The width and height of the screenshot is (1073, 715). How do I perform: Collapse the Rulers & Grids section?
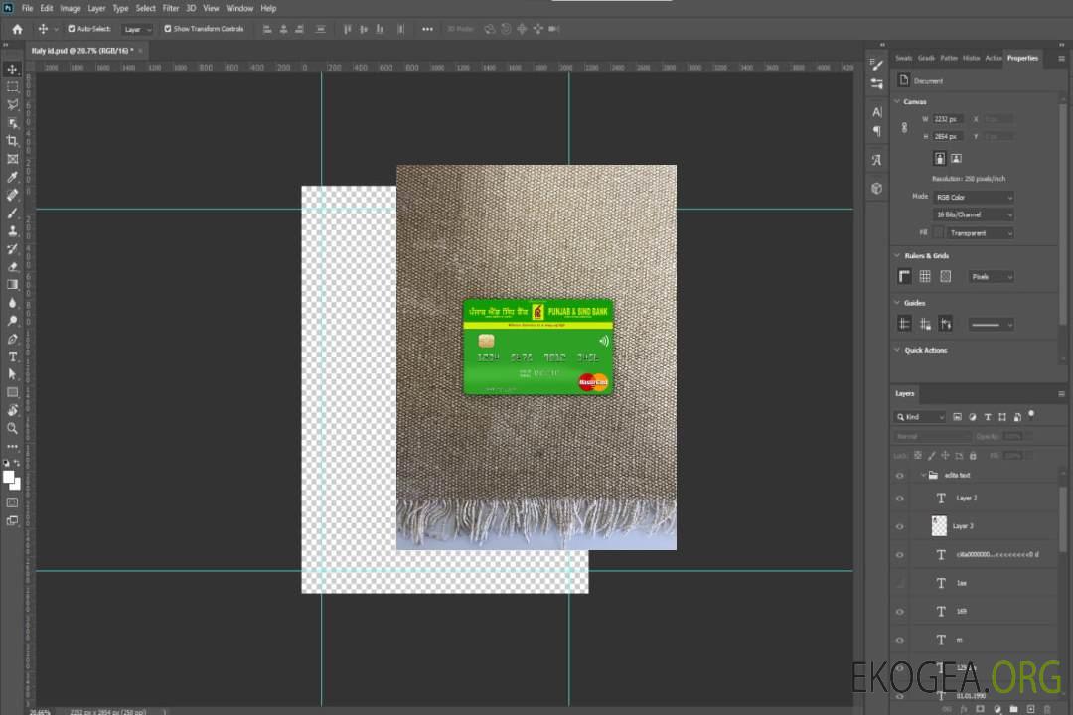pos(898,256)
